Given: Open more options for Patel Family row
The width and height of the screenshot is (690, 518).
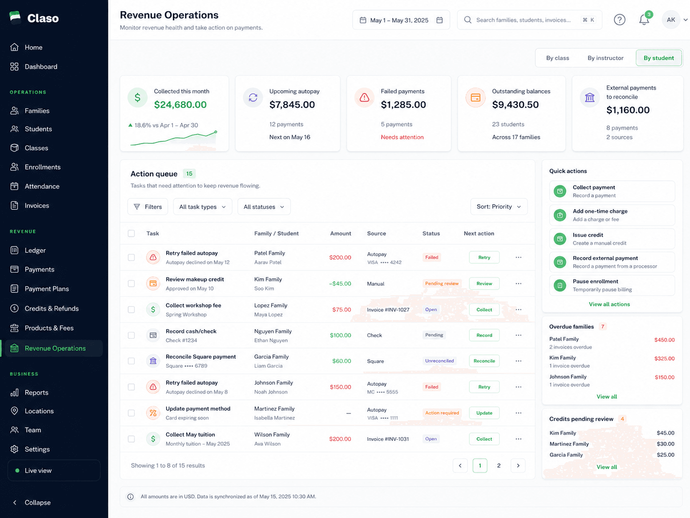Looking at the screenshot, I should click(x=518, y=258).
